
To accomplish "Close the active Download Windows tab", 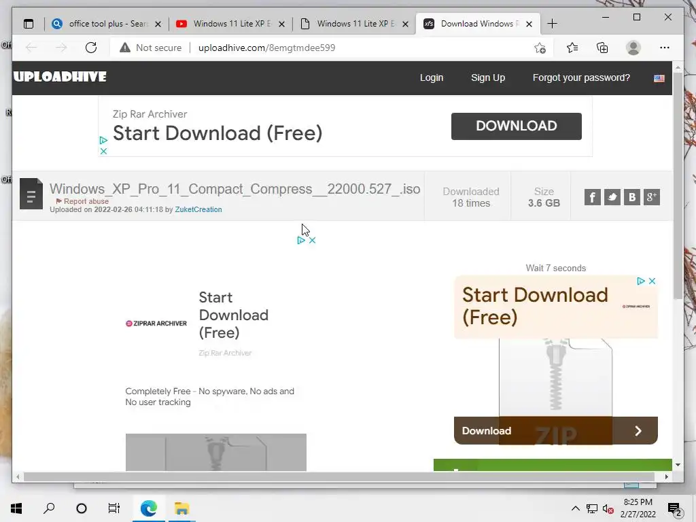I will point(529,24).
